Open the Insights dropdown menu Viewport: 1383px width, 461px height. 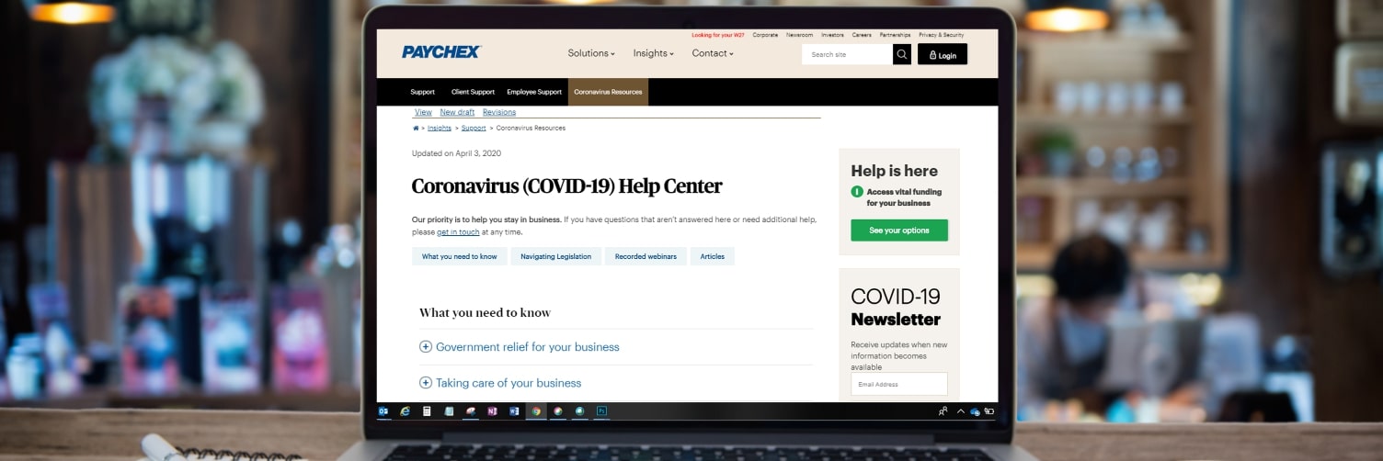click(653, 53)
